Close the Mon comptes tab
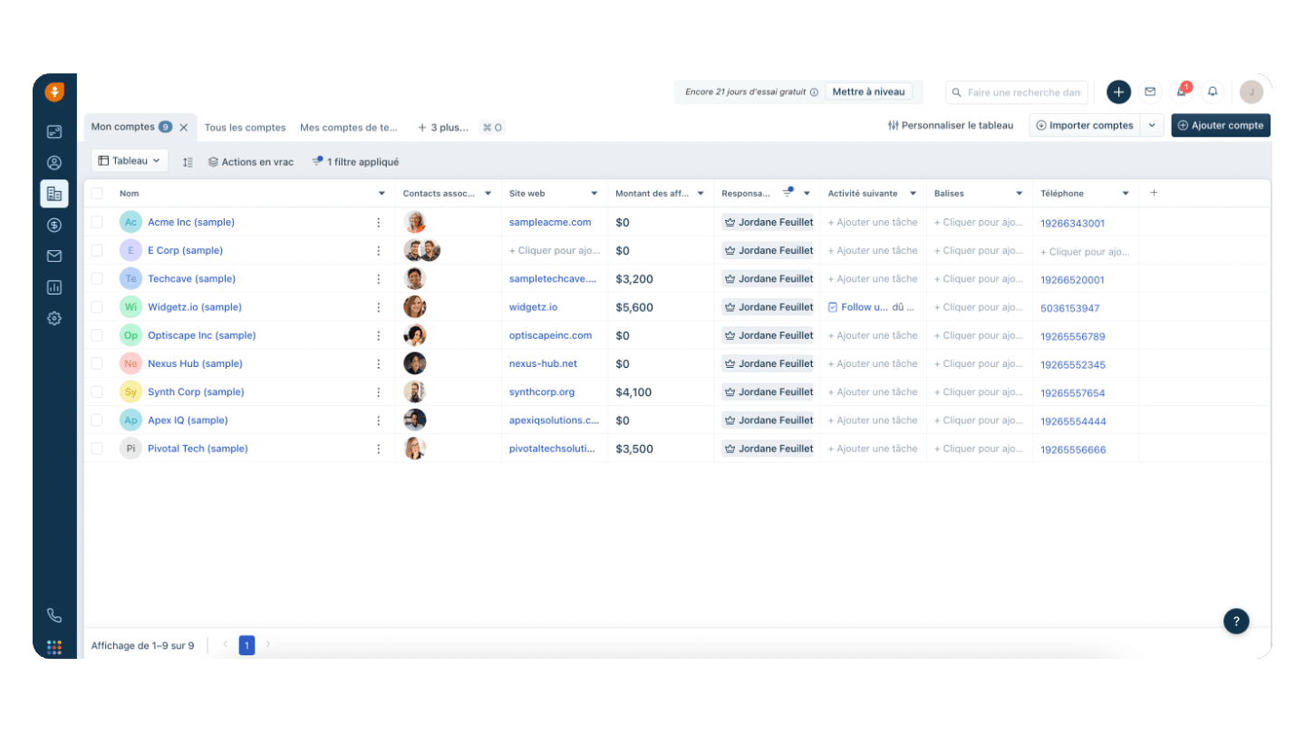This screenshot has height=734, width=1305. [183, 128]
